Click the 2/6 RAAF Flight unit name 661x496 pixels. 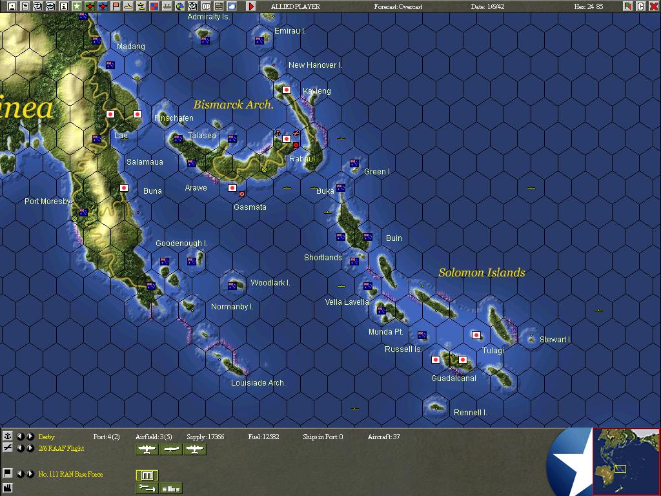(x=61, y=448)
